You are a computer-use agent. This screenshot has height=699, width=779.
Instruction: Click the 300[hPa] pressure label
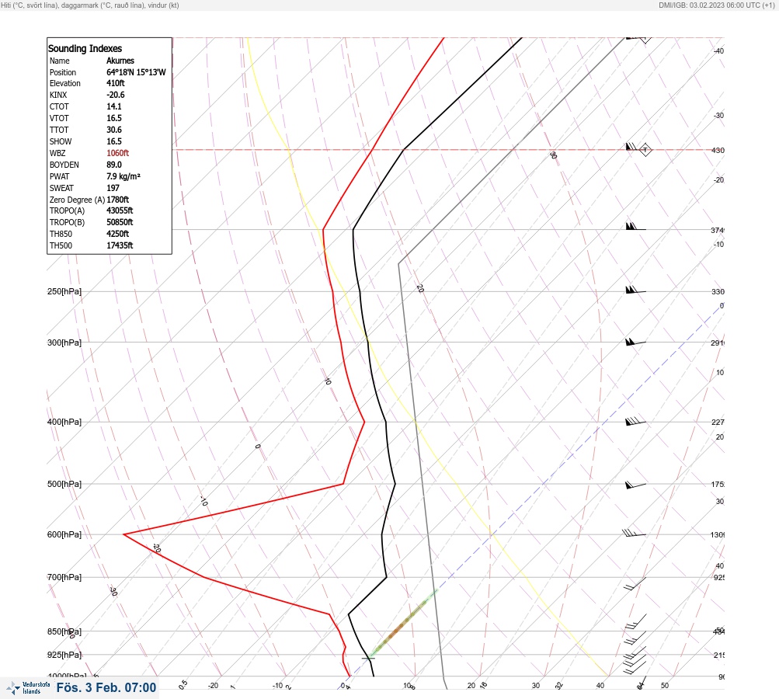[x=64, y=343]
